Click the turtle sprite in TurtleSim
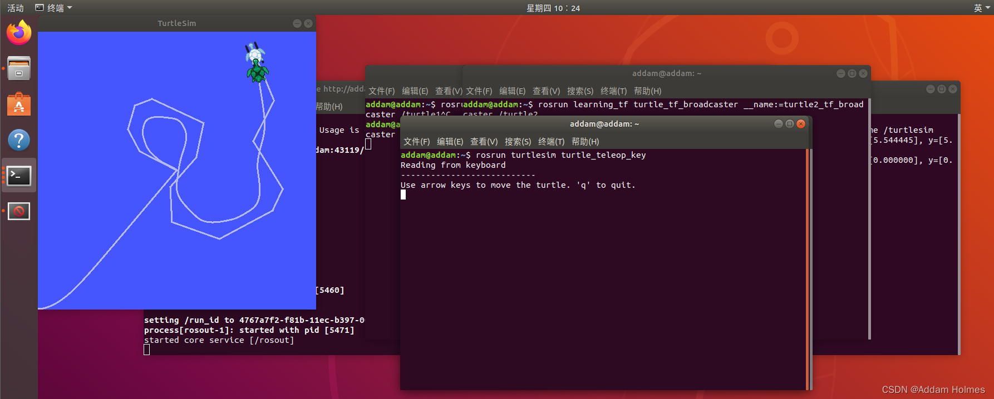Image resolution: width=994 pixels, height=399 pixels. click(257, 71)
